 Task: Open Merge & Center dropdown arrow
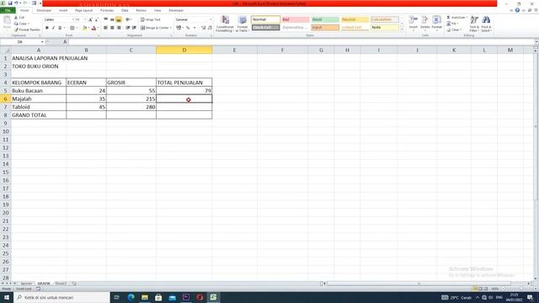(x=171, y=28)
